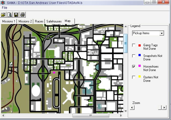Click the magenta Horseshoes color swatch
Image resolution: width=171 pixels, height=120 pixels.
click(x=140, y=66)
